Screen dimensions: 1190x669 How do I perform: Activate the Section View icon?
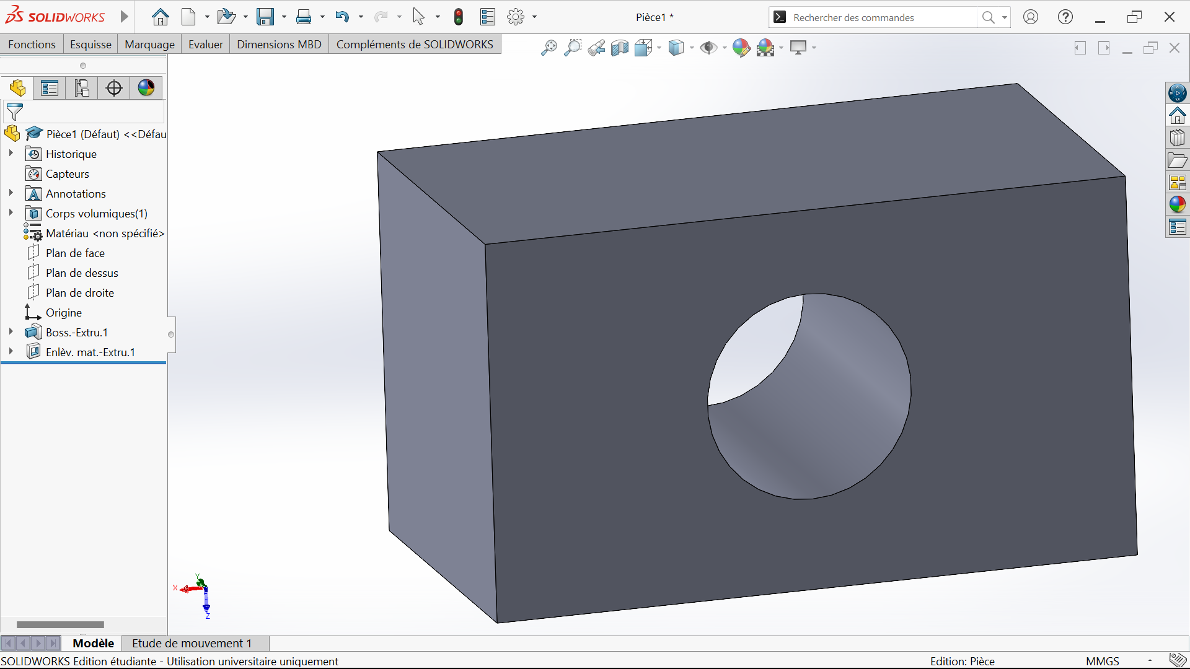pyautogui.click(x=620, y=48)
